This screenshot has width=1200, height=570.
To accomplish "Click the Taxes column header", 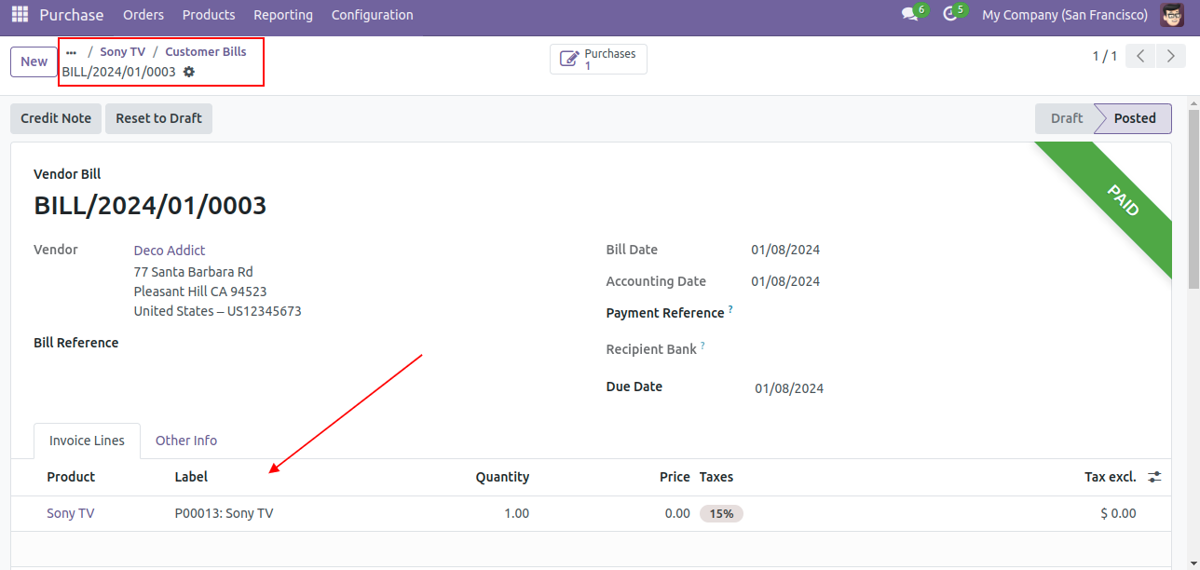I will pos(716,477).
